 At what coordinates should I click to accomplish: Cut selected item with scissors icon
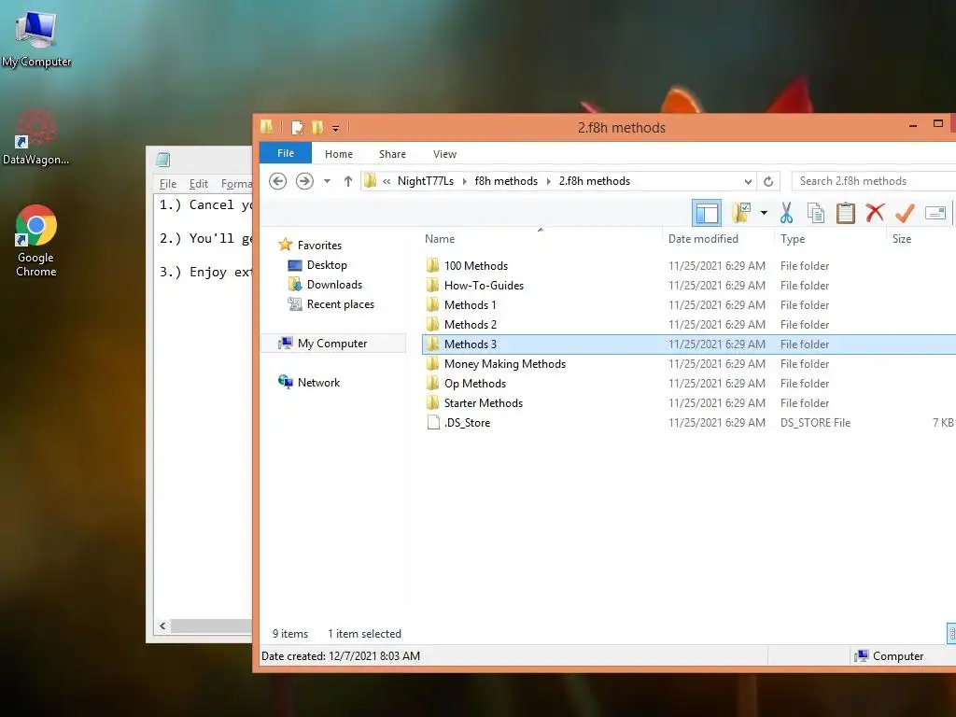[x=786, y=213]
